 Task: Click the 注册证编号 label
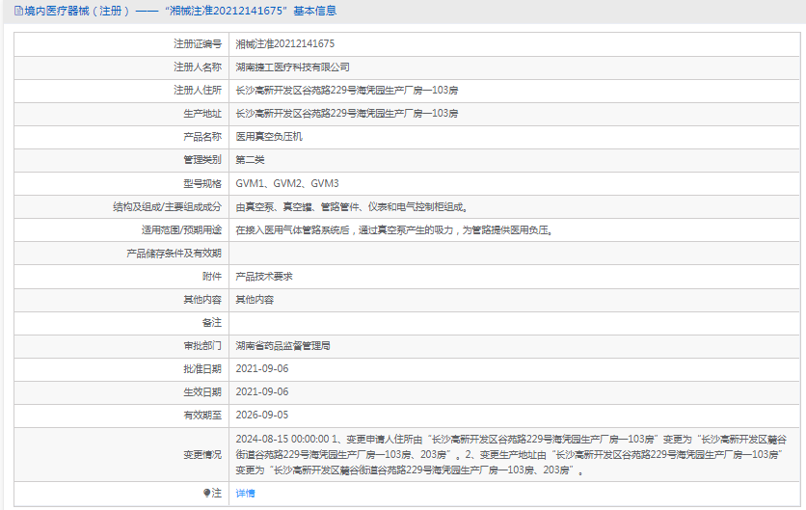(198, 43)
